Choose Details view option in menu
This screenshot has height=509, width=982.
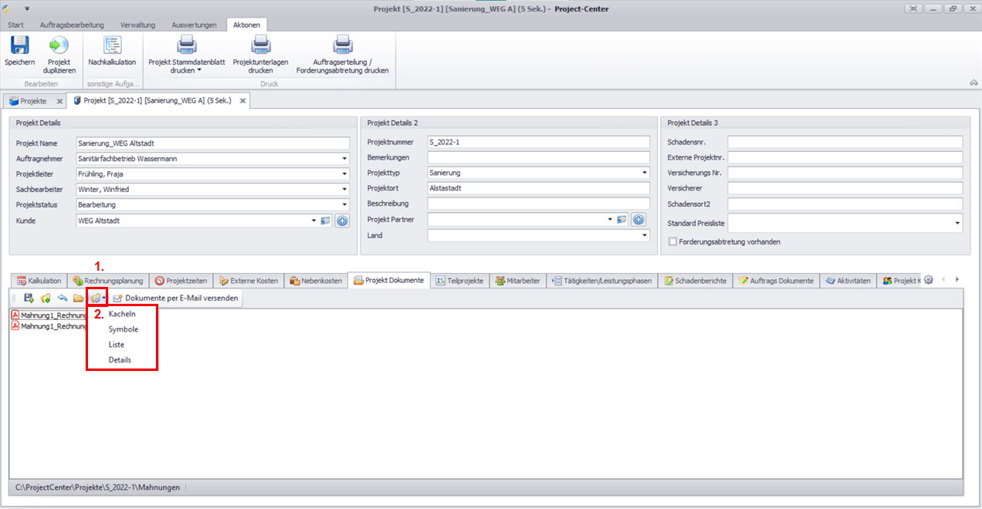click(x=120, y=360)
